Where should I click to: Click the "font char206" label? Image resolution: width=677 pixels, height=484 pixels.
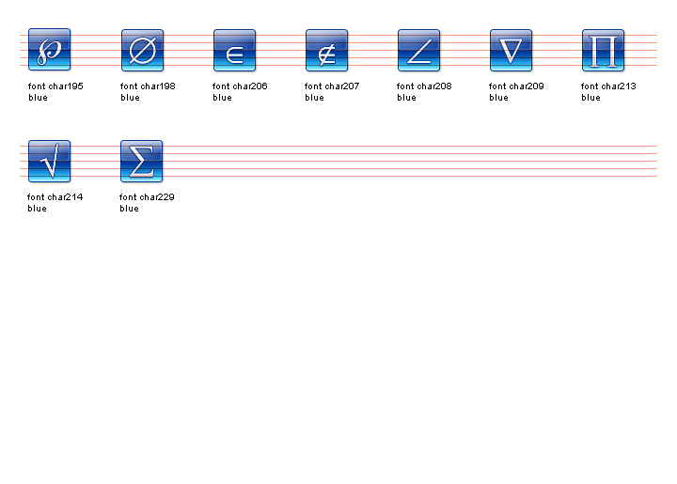coord(240,86)
